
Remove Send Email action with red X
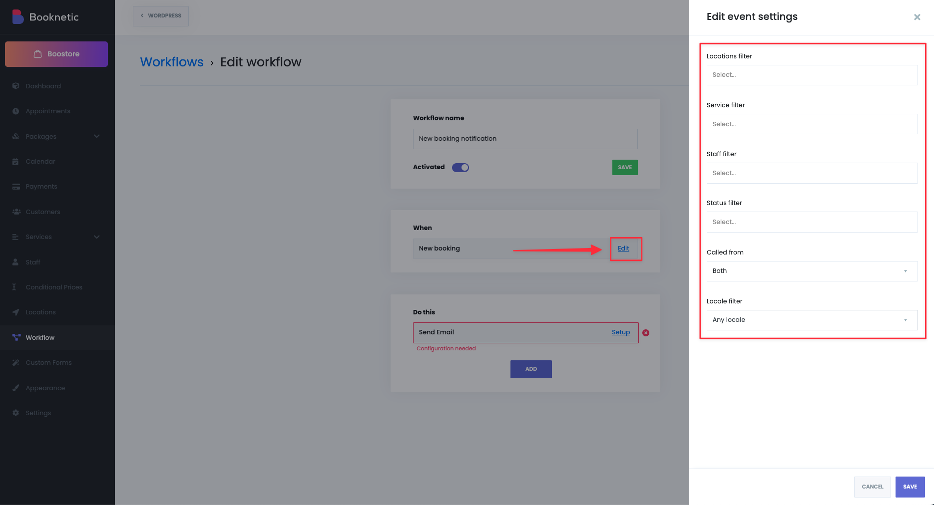[x=646, y=333]
